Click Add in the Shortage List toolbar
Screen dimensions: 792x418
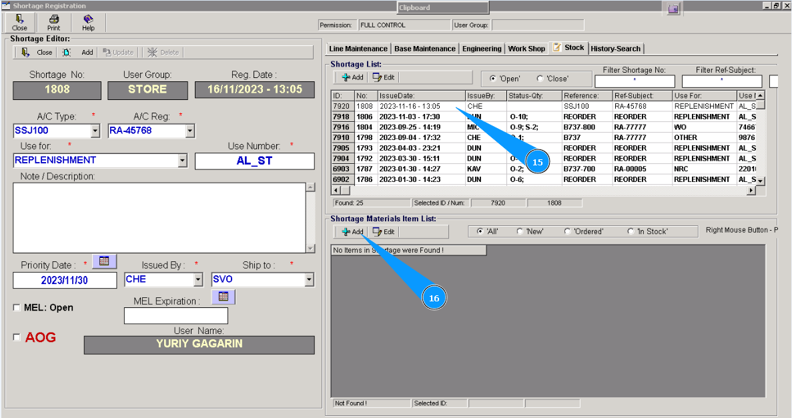(x=352, y=77)
